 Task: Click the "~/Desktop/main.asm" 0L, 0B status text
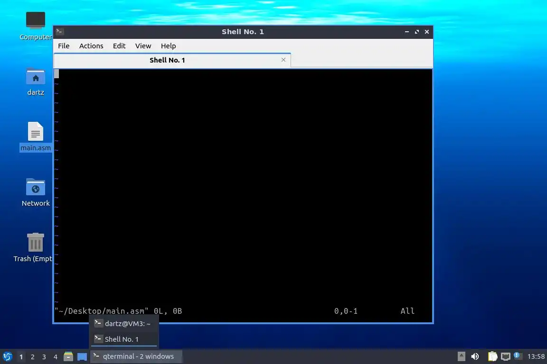118,311
